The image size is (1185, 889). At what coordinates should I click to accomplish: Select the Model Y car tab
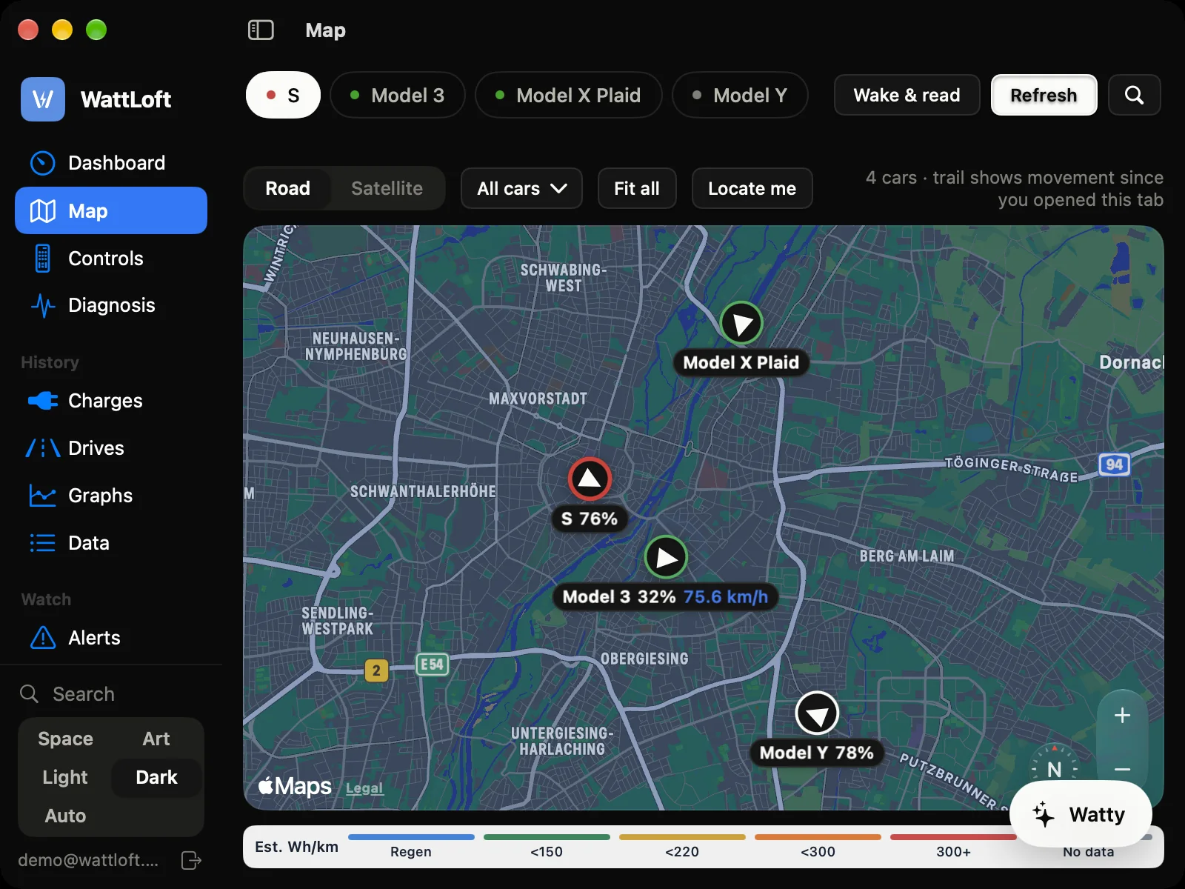[x=740, y=95]
